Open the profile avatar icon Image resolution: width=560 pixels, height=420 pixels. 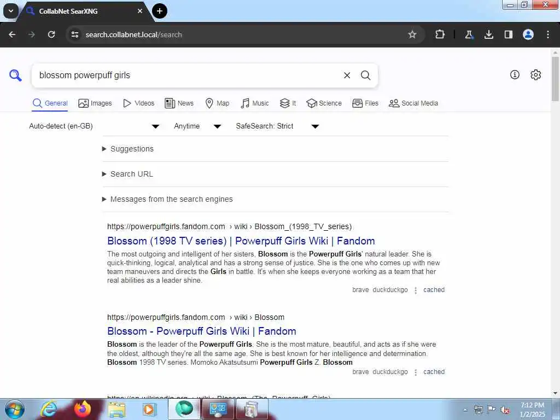click(x=528, y=34)
